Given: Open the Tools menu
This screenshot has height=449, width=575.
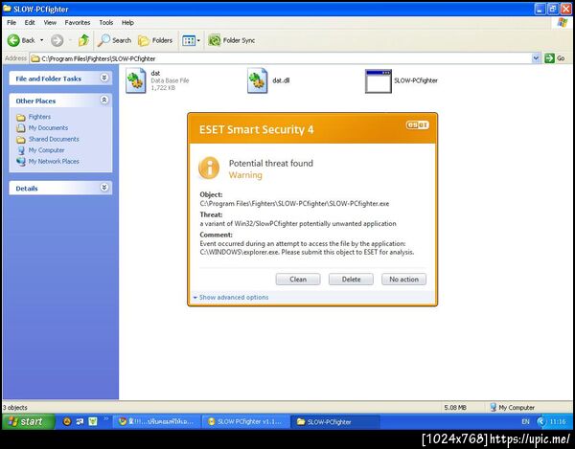Looking at the screenshot, I should 106,23.
